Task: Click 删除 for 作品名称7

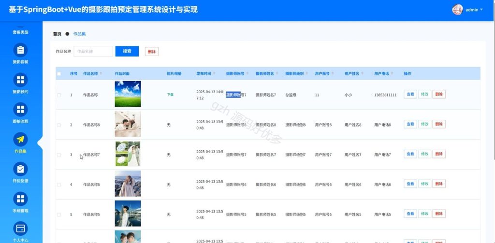Action: point(439,154)
